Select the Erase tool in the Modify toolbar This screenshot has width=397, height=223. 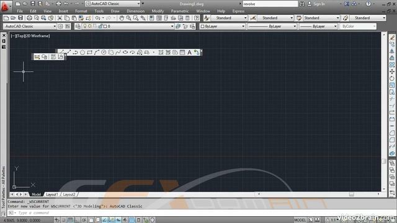point(392,37)
